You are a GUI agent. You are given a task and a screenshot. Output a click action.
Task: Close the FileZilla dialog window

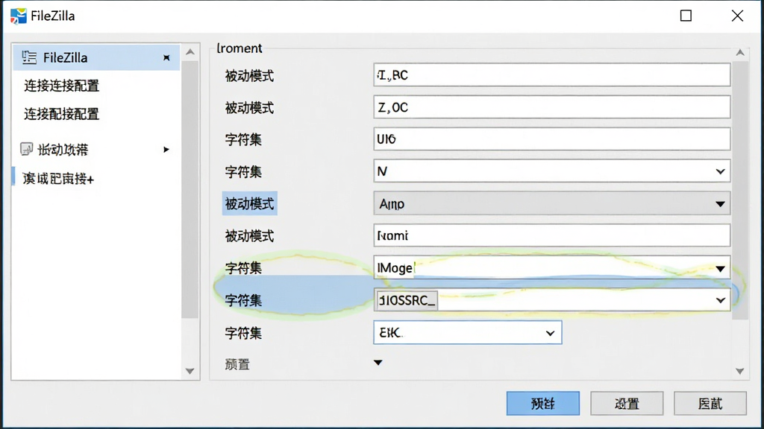(x=737, y=16)
